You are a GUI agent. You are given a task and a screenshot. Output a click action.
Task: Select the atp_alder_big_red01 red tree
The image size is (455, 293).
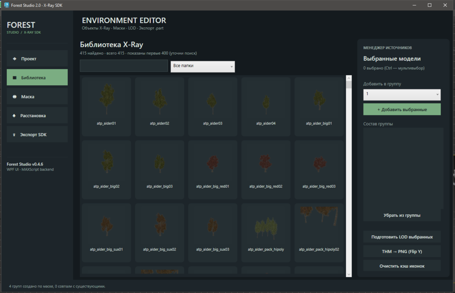[212, 170]
